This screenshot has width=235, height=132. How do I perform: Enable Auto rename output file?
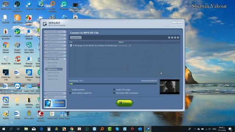(x=70, y=93)
